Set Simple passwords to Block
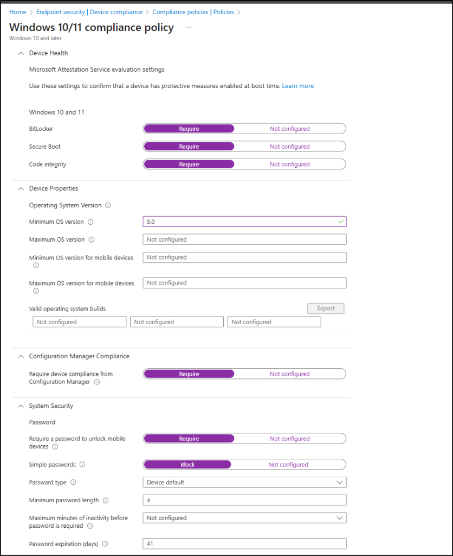Viewport: 453px width, 556px height. pos(187,465)
